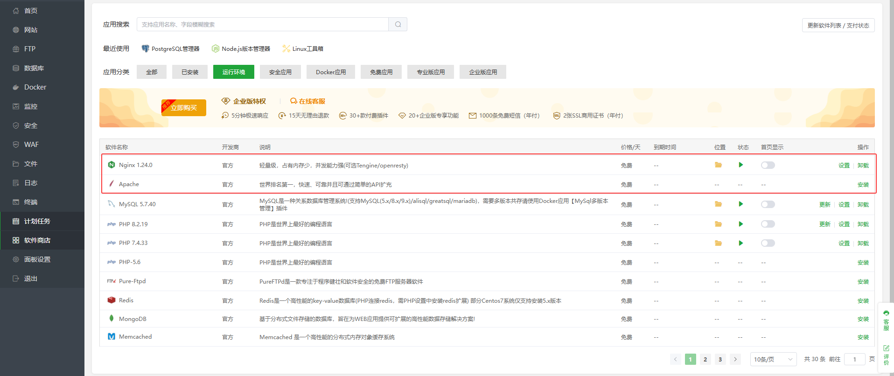Toggle PHP 8.2.19 homepage display switch
The width and height of the screenshot is (894, 376).
tap(768, 224)
